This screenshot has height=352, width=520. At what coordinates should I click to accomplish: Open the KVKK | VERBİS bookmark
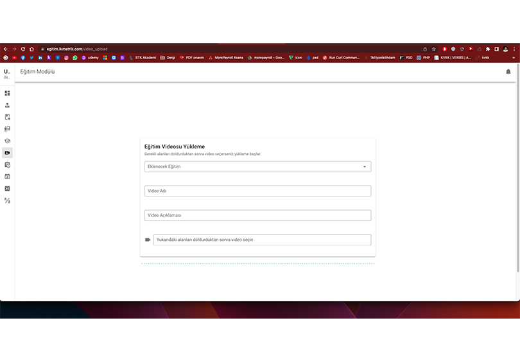coord(453,58)
